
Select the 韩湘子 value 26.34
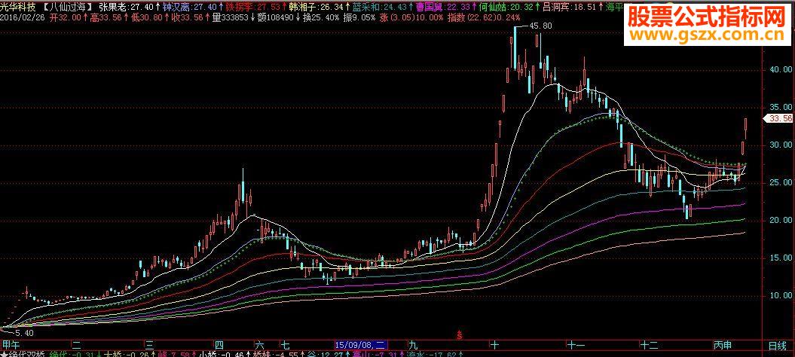coord(332,8)
